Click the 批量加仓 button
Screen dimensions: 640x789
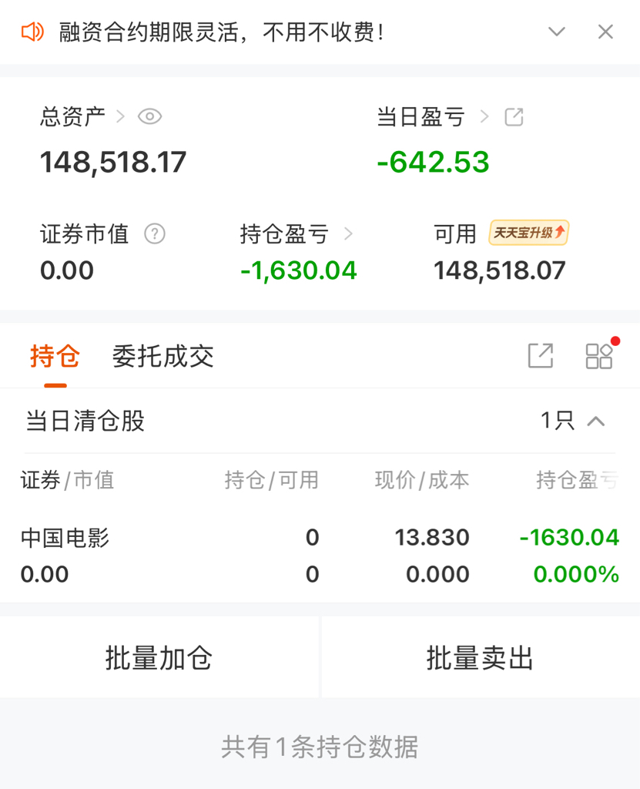point(159,658)
